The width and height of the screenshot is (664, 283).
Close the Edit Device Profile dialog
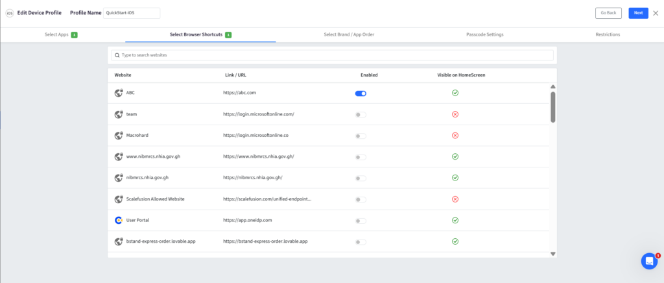pos(656,13)
